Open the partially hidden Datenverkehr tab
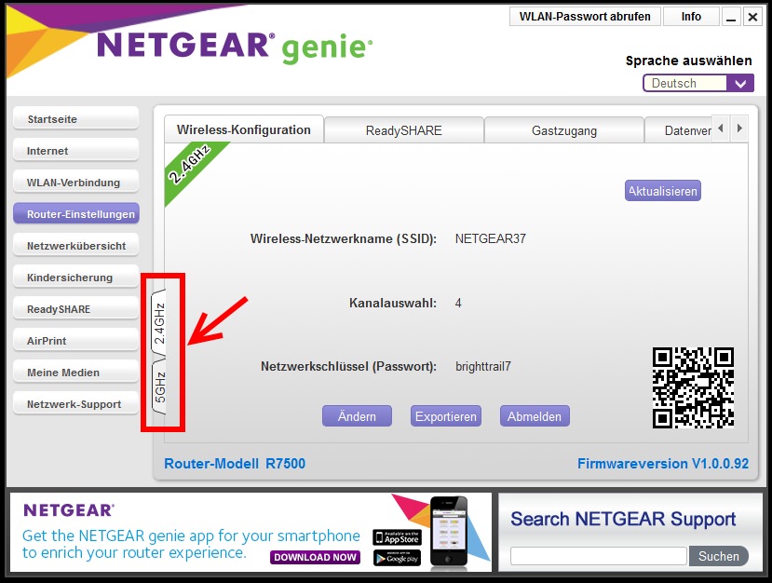The image size is (772, 583). click(679, 130)
